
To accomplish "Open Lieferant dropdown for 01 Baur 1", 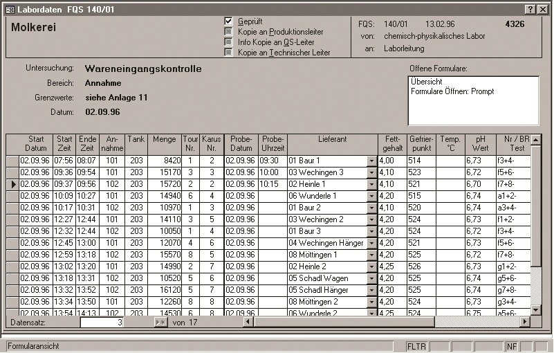I will click(x=371, y=161).
